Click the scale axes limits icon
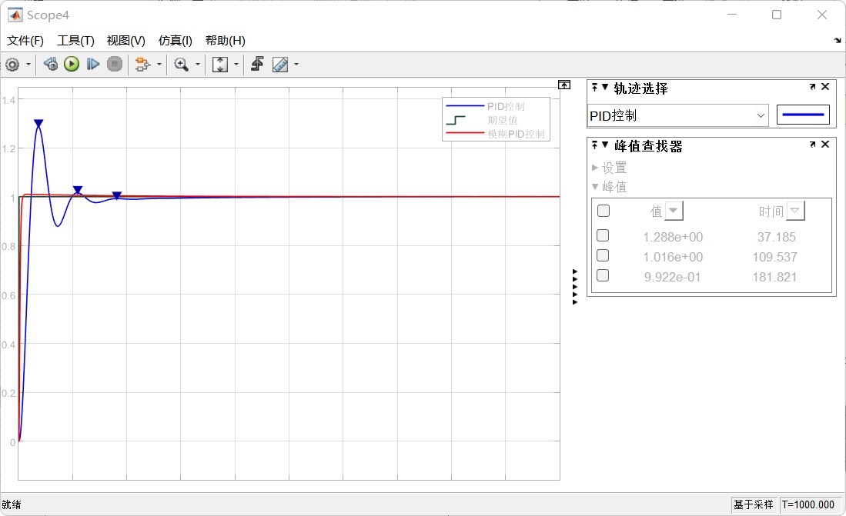The height and width of the screenshot is (516, 846). [219, 65]
